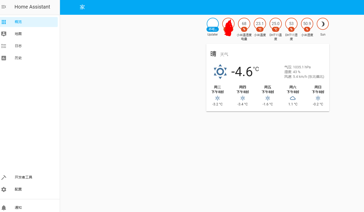Click the -4.6 °C current temperature
This screenshot has height=212, width=364.
pyautogui.click(x=245, y=72)
